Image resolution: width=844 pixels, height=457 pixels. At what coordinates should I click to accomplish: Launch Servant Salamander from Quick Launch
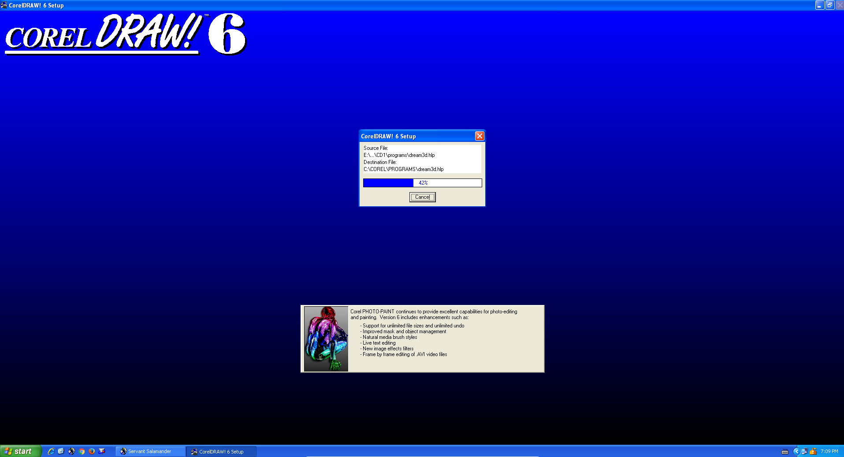pyautogui.click(x=71, y=451)
